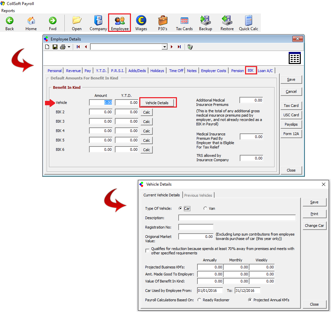Click the recycle bin delete icon
Image resolution: width=332 pixels, height=313 pixels.
click(x=190, y=47)
